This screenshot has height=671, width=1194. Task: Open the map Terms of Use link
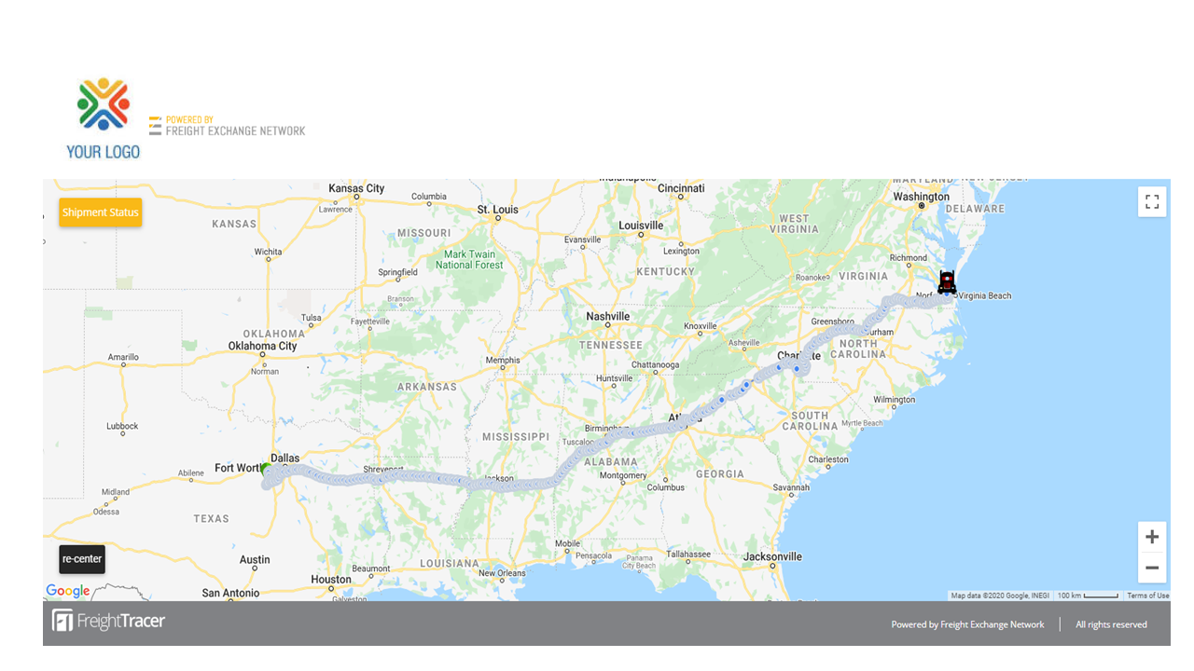point(1147,596)
